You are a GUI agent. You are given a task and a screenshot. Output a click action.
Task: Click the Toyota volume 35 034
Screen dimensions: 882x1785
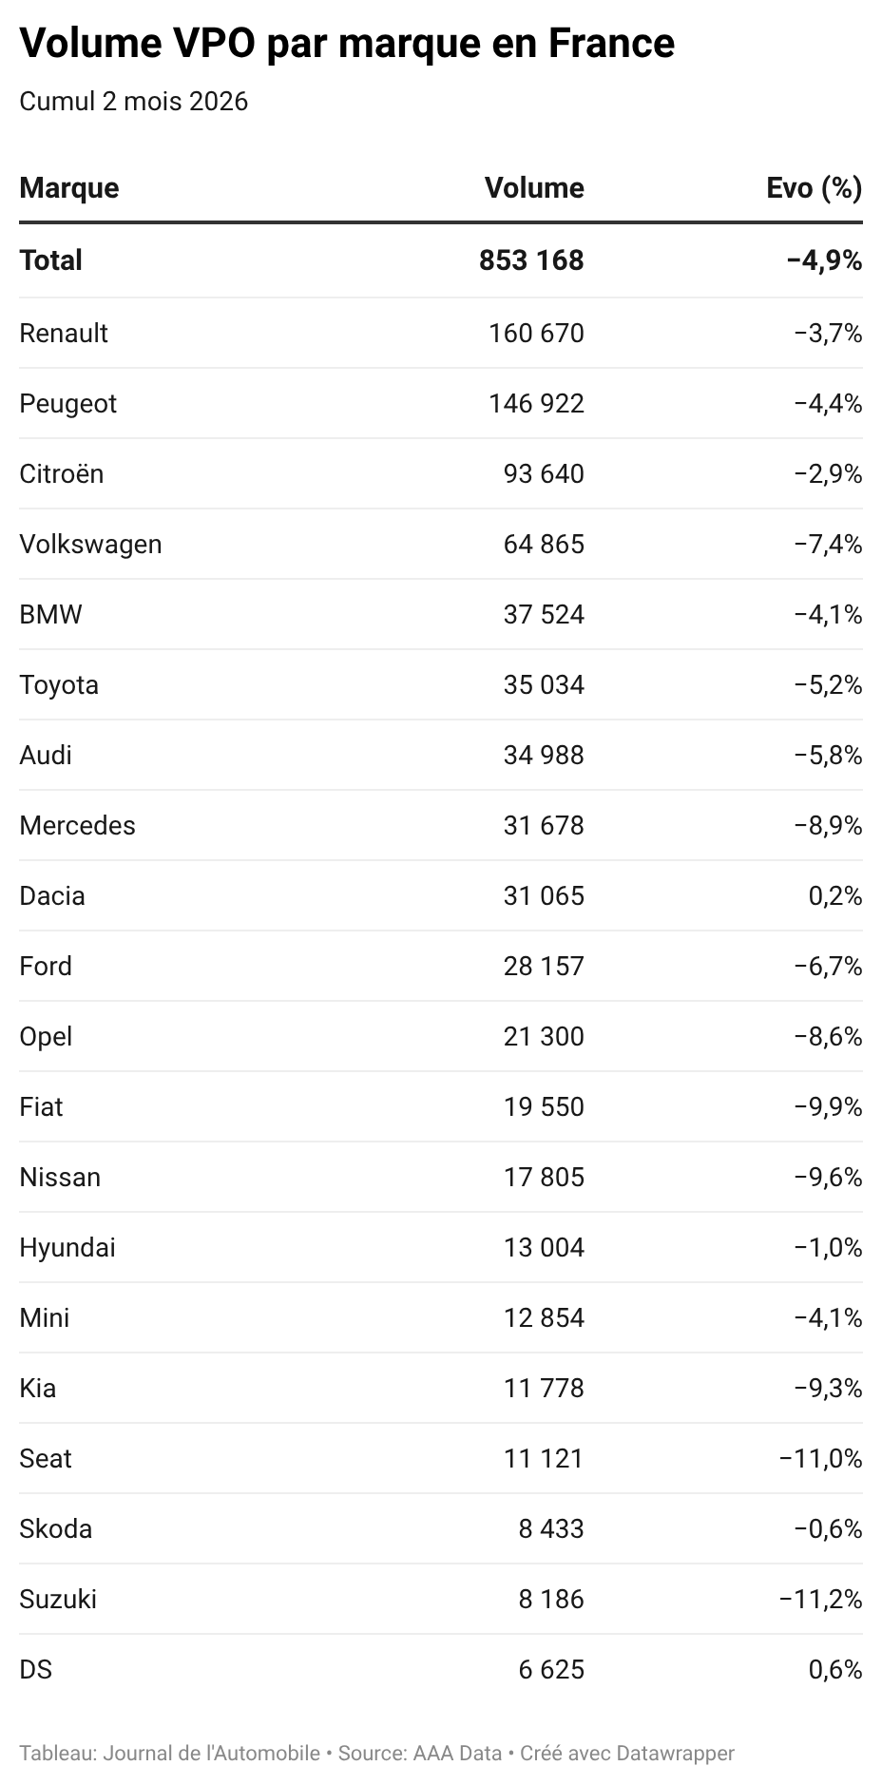(544, 684)
